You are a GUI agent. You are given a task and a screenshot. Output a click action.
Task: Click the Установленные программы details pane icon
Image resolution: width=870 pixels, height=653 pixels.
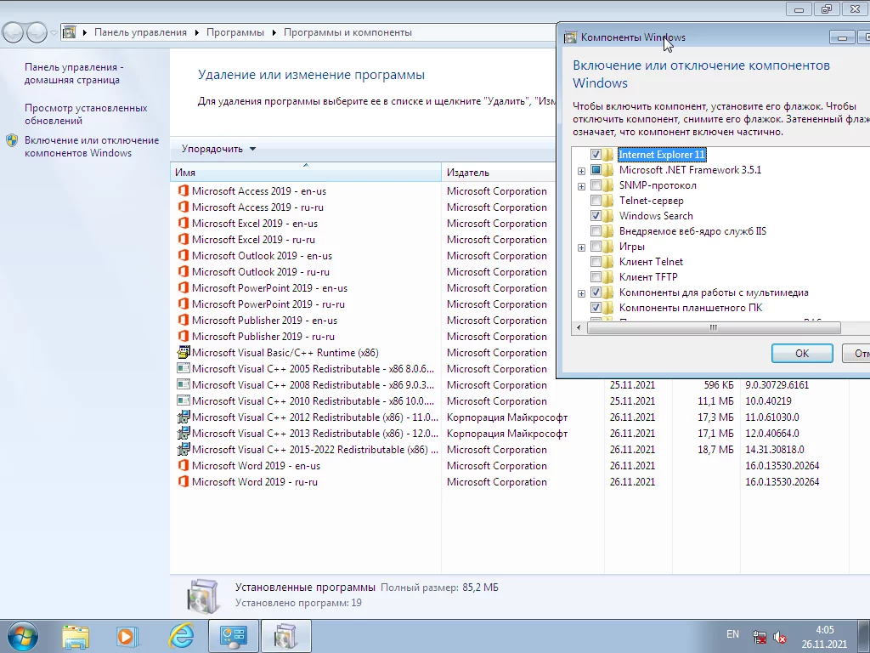[x=203, y=596]
